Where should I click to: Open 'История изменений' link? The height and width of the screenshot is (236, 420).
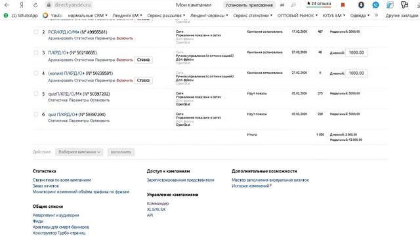pos(251,186)
